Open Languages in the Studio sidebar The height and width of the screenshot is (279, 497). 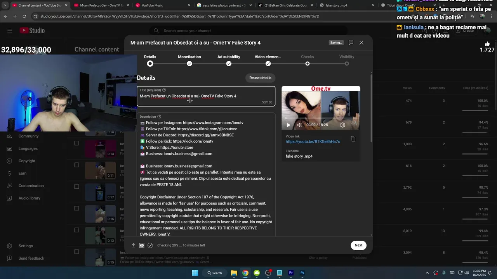point(28,148)
